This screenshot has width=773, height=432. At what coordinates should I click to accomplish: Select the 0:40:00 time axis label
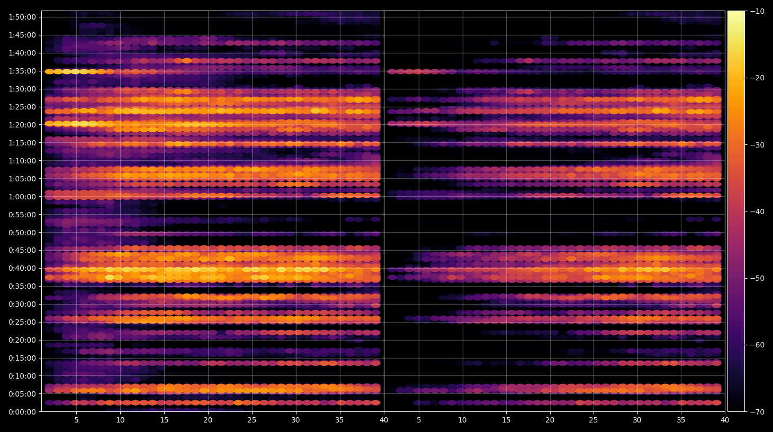[22, 268]
